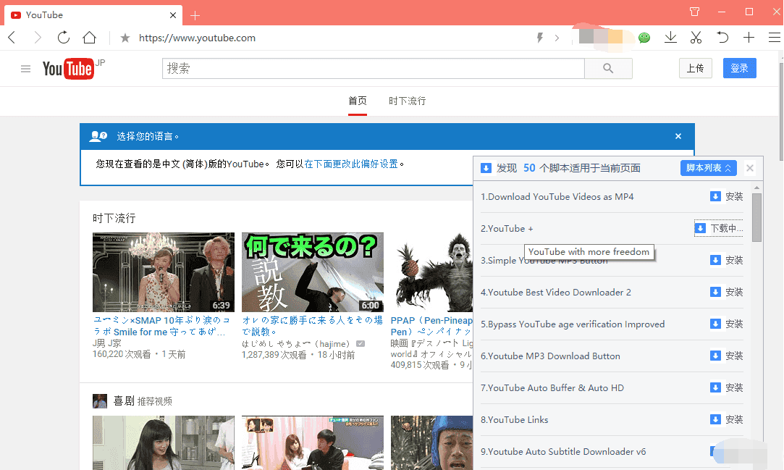Click the script list scrollbar thumb

click(x=756, y=217)
